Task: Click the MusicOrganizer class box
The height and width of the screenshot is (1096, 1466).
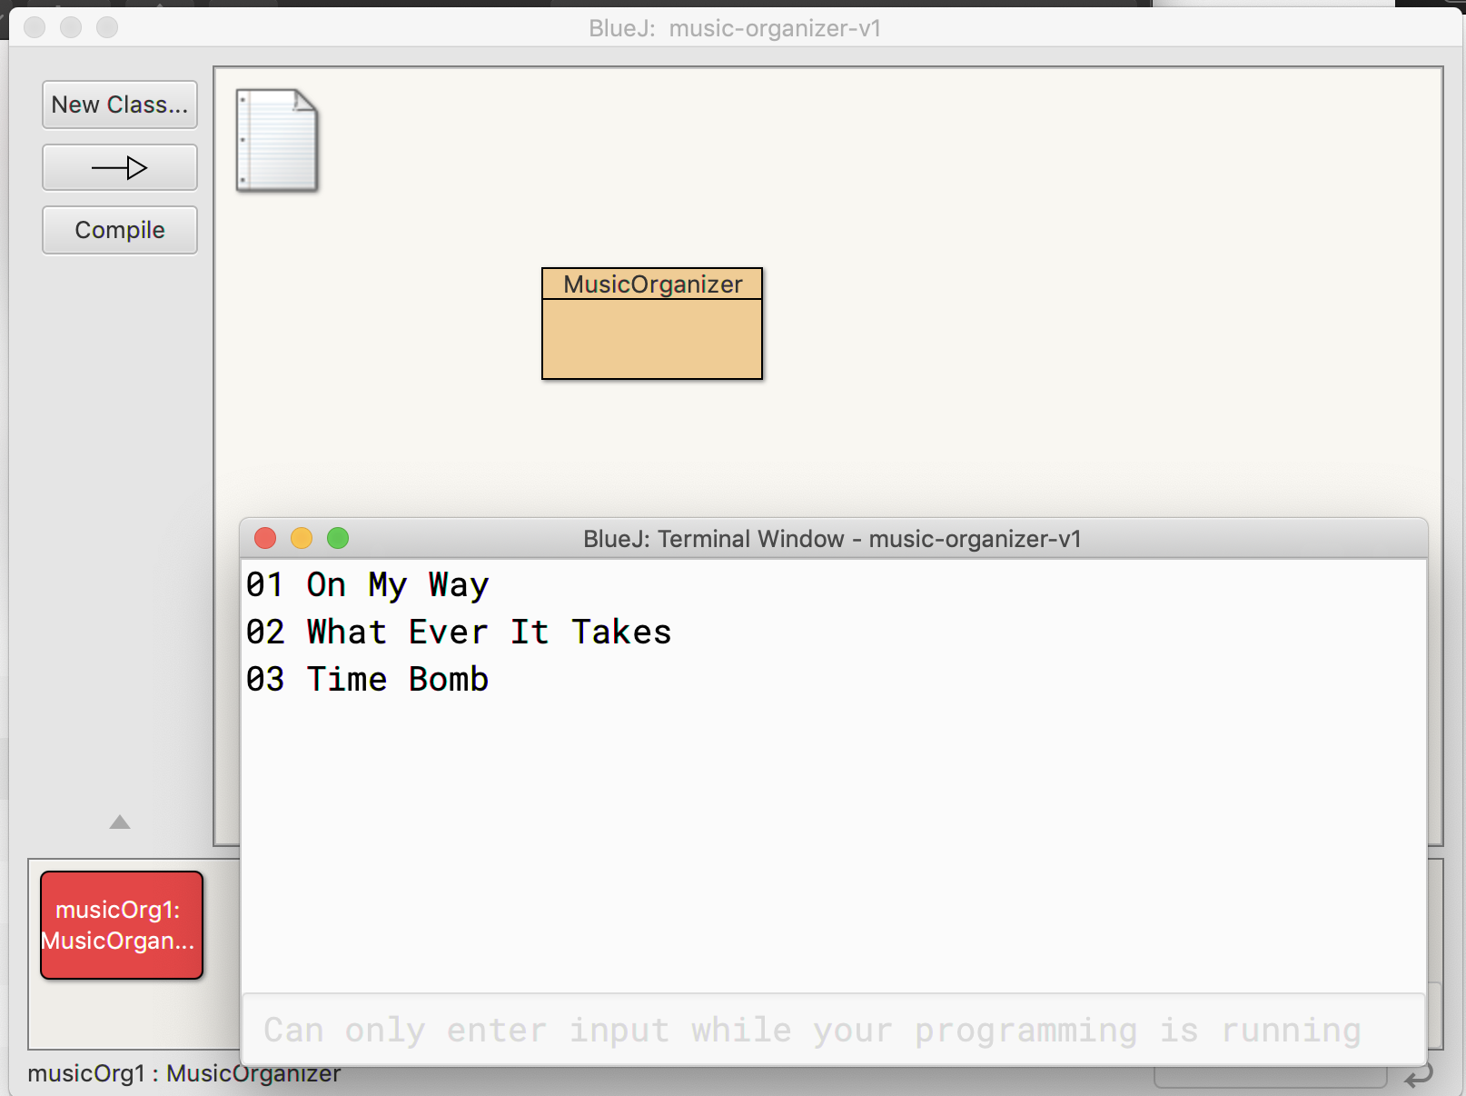Action: tap(652, 338)
